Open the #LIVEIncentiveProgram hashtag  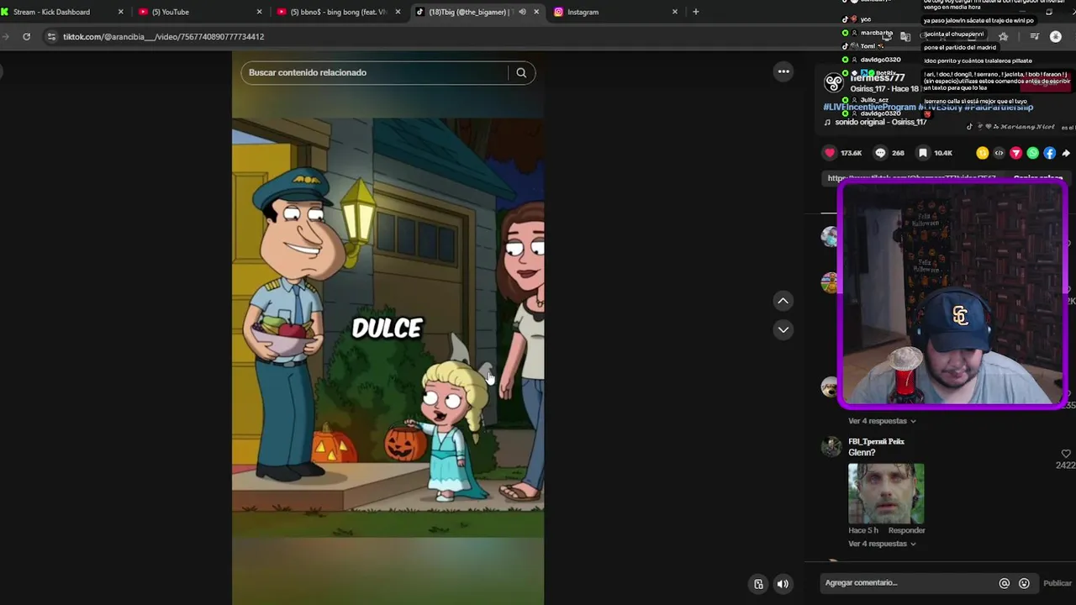[x=870, y=108]
